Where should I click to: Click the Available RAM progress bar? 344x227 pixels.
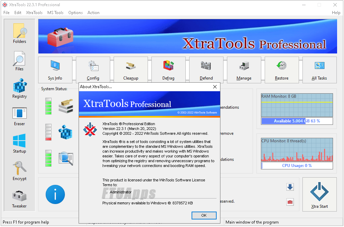click(297, 121)
